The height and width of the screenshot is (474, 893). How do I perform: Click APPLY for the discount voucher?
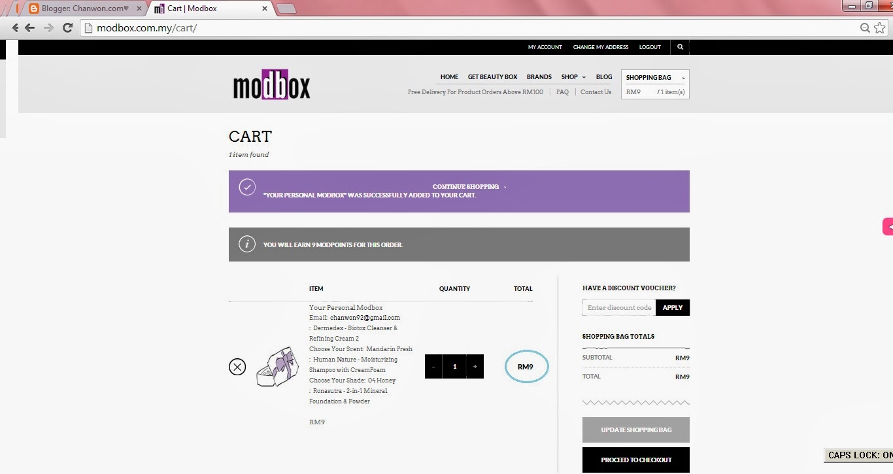click(x=673, y=307)
